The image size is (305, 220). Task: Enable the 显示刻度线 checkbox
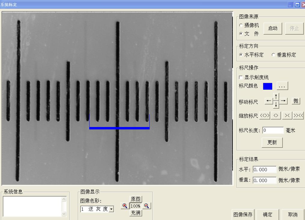(x=241, y=78)
